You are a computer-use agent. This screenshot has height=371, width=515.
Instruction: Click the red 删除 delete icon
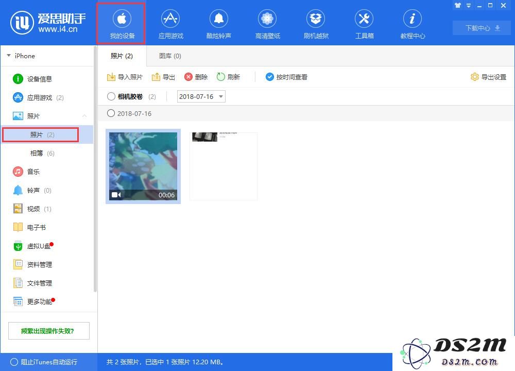[x=188, y=77]
